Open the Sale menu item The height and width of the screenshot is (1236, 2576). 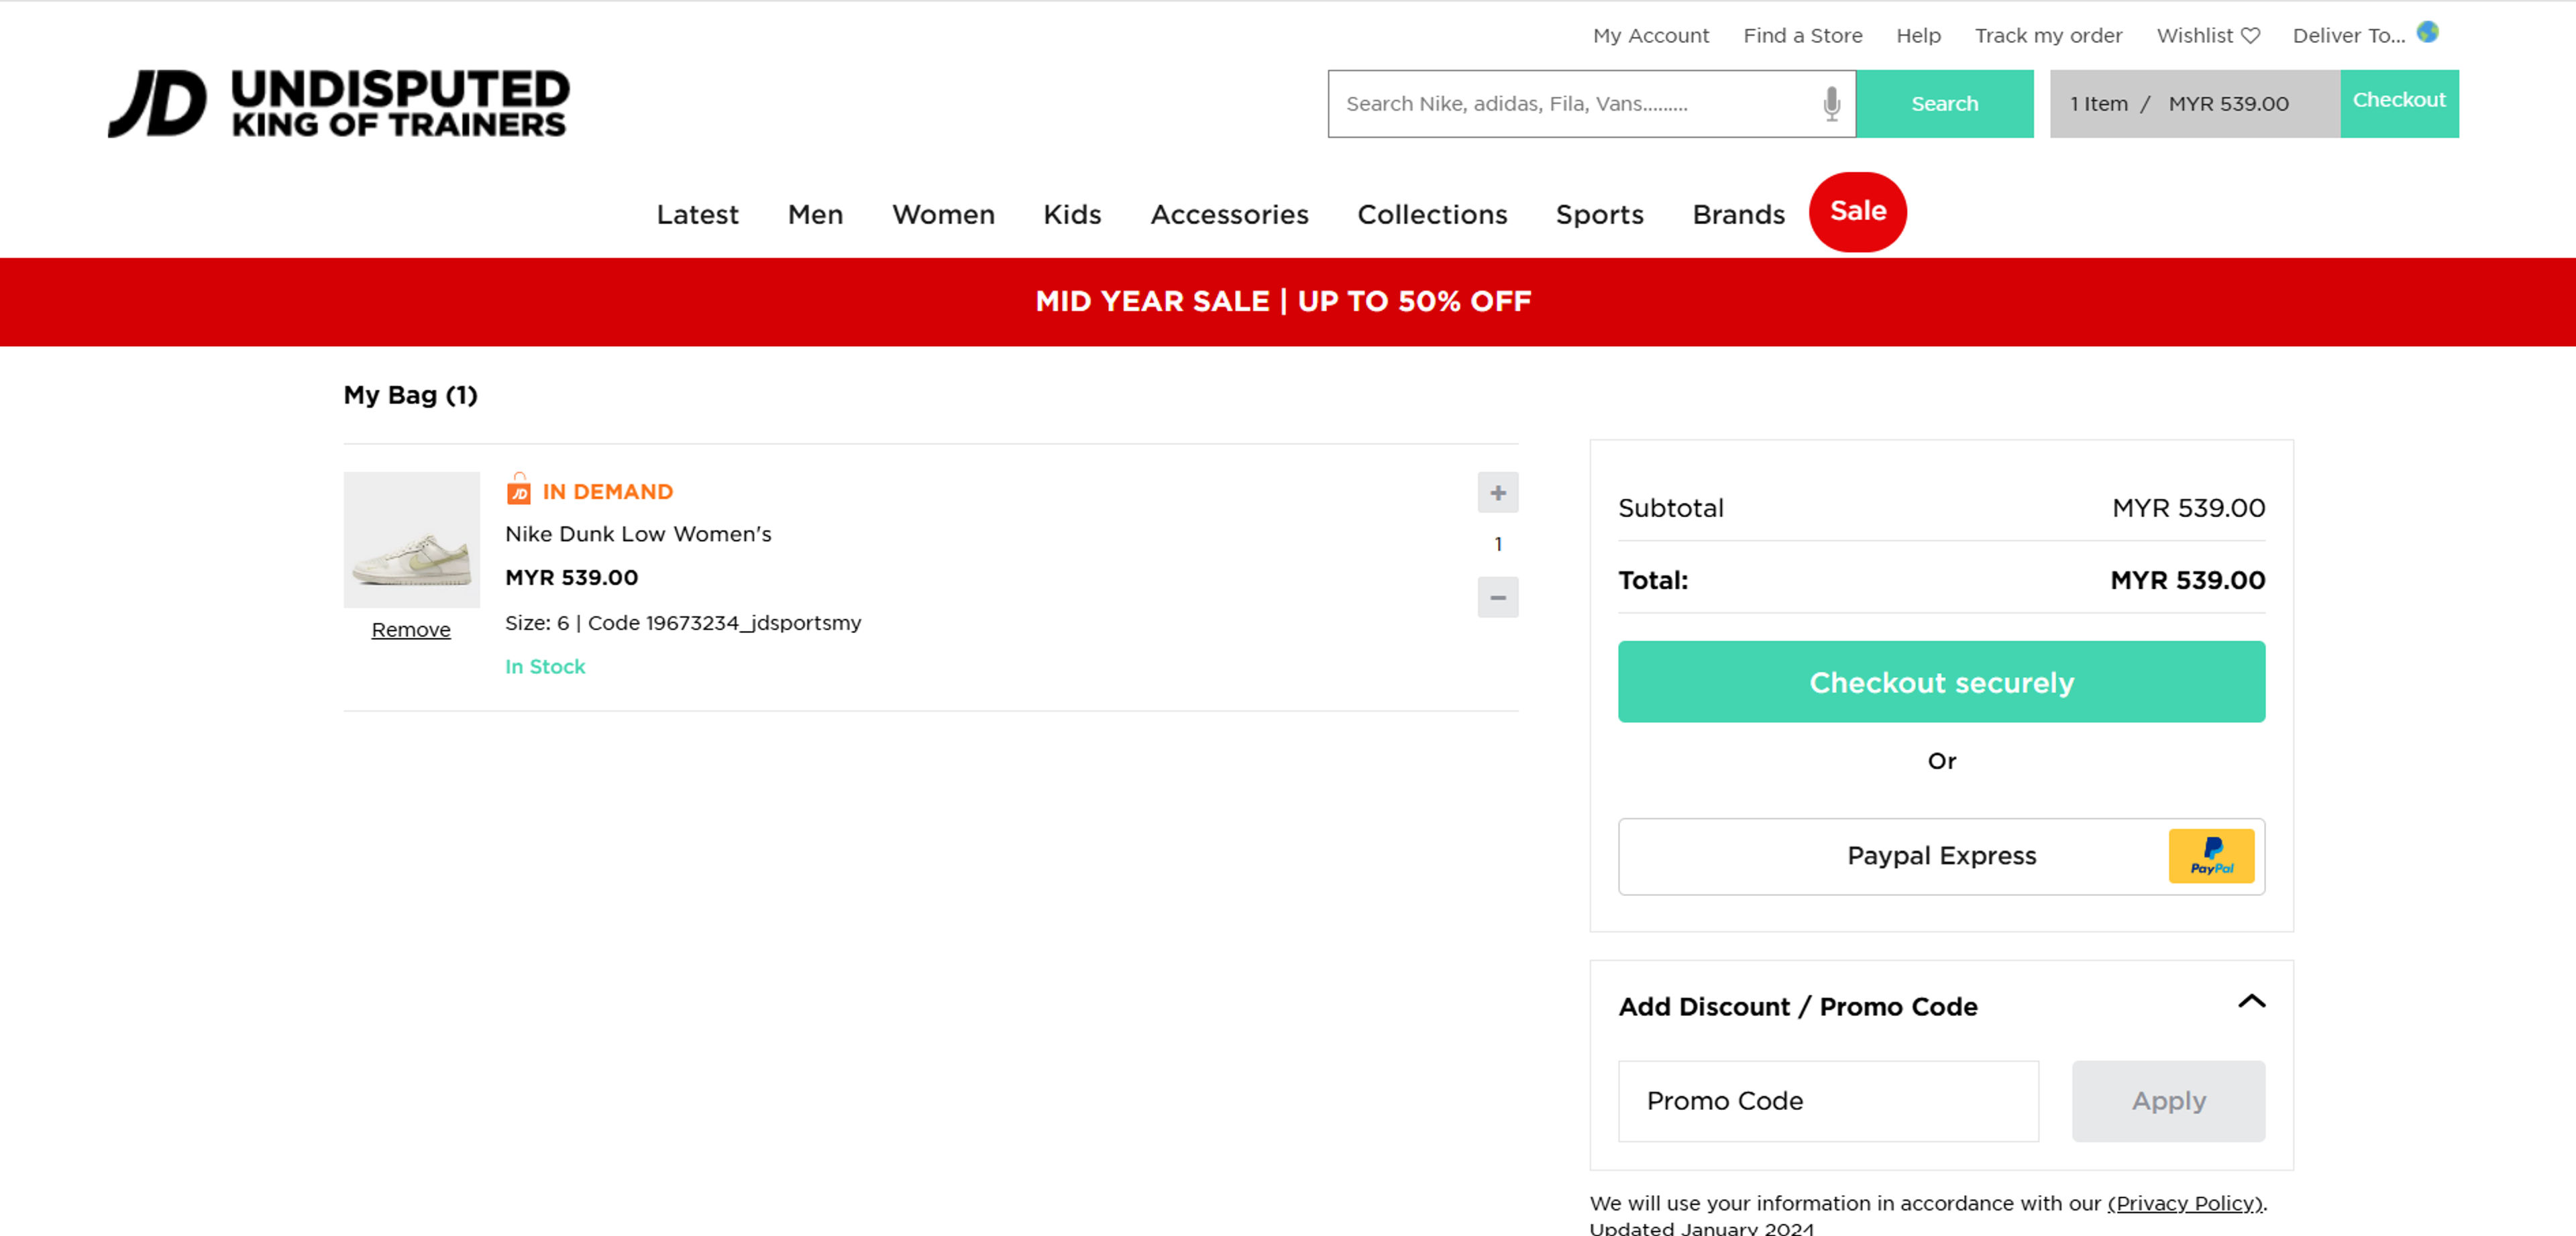tap(1857, 211)
